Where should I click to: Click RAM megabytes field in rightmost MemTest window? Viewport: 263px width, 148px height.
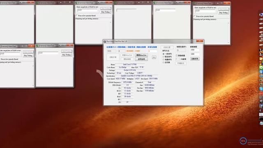click(x=205, y=11)
